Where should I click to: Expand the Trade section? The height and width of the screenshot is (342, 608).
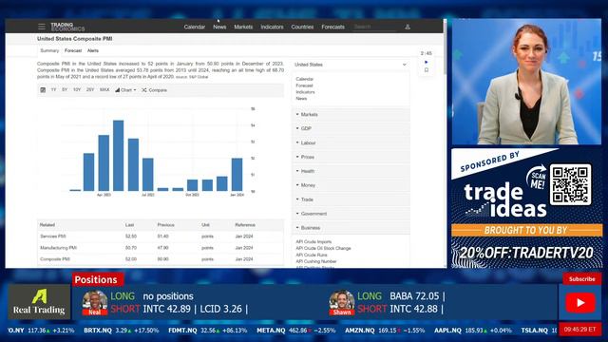(x=351, y=199)
